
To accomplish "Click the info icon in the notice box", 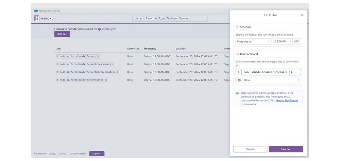I will pos(237,93).
